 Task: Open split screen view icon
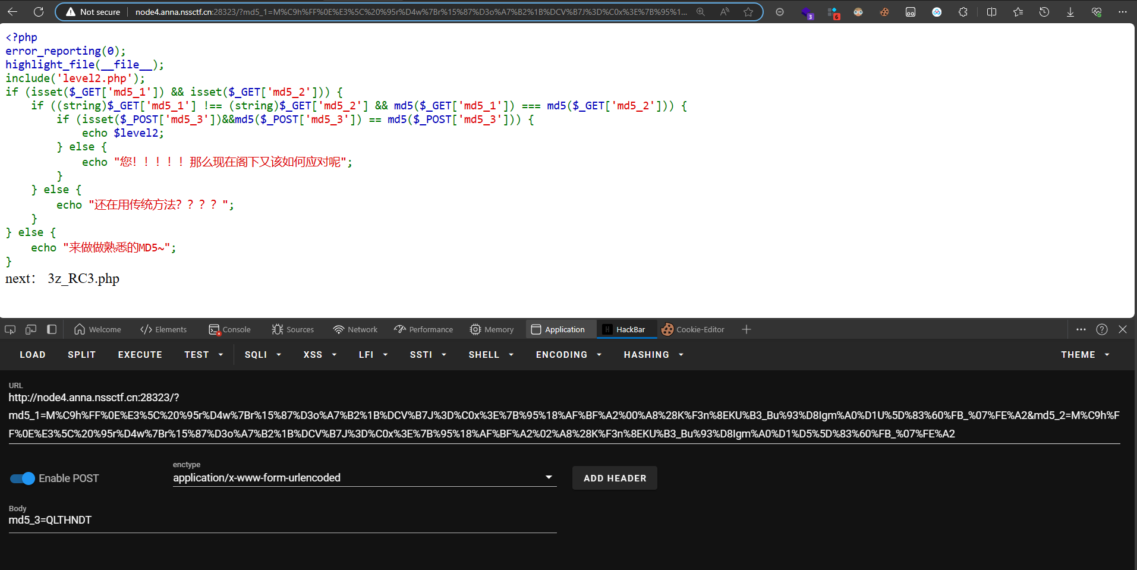pos(991,12)
